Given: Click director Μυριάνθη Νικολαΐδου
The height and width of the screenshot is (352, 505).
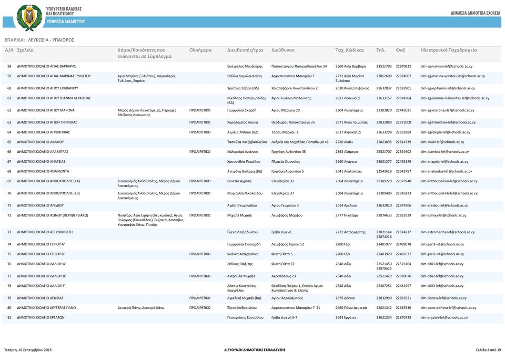Looking at the screenshot, I should point(245,193).
